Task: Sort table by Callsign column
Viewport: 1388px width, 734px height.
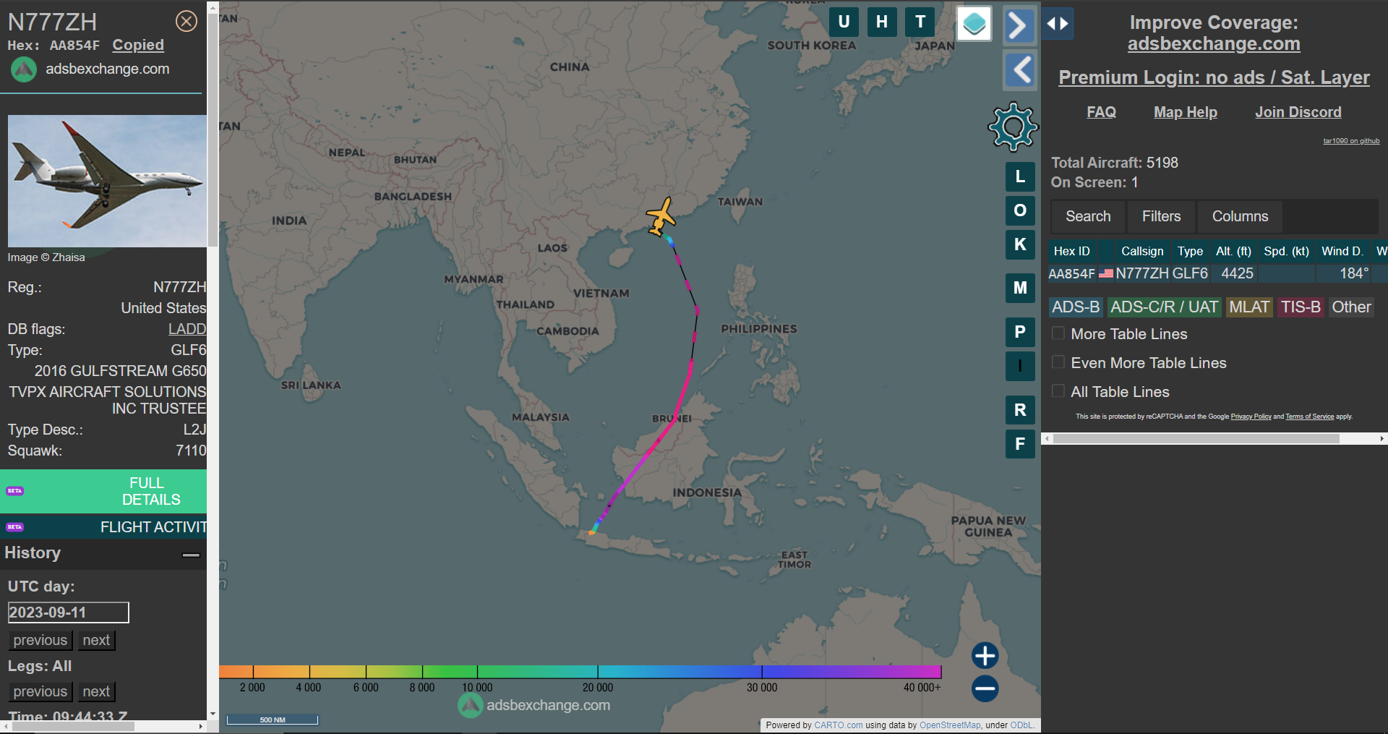Action: pos(1142,251)
